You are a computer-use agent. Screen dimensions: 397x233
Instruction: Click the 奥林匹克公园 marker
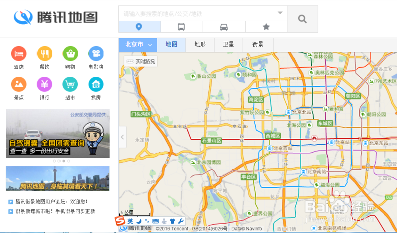tap(311, 73)
